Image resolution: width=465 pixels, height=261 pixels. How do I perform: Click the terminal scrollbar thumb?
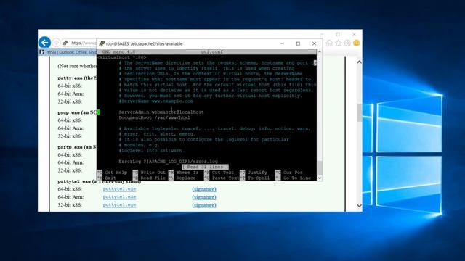(x=320, y=167)
